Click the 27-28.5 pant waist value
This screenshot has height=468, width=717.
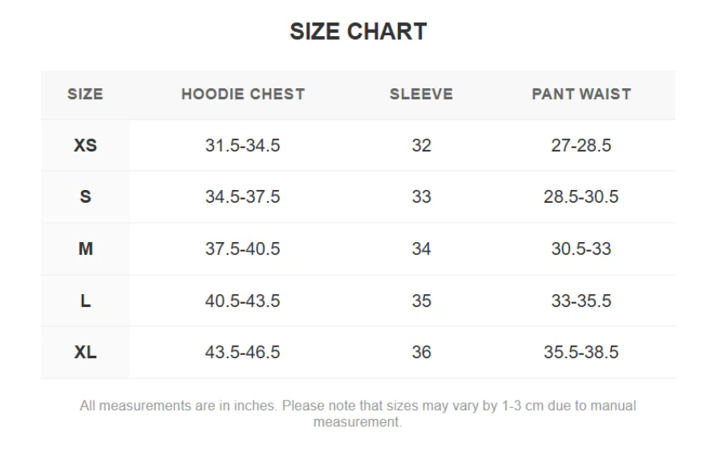(x=581, y=146)
